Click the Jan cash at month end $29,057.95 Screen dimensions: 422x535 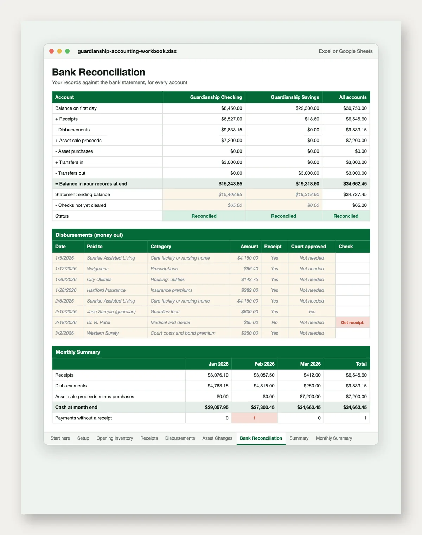pos(209,407)
